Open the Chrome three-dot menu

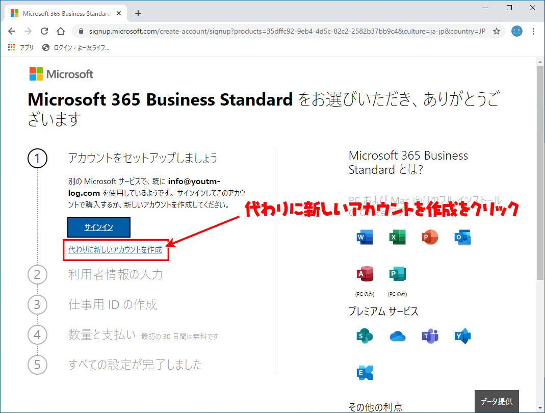pos(534,31)
